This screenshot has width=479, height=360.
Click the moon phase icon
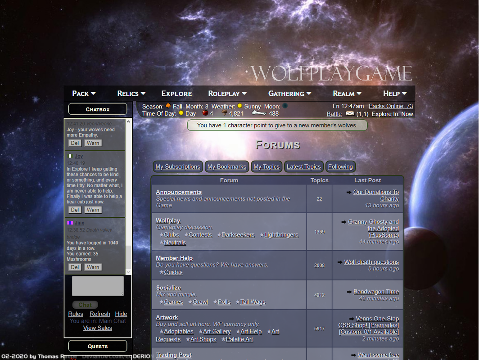point(285,106)
